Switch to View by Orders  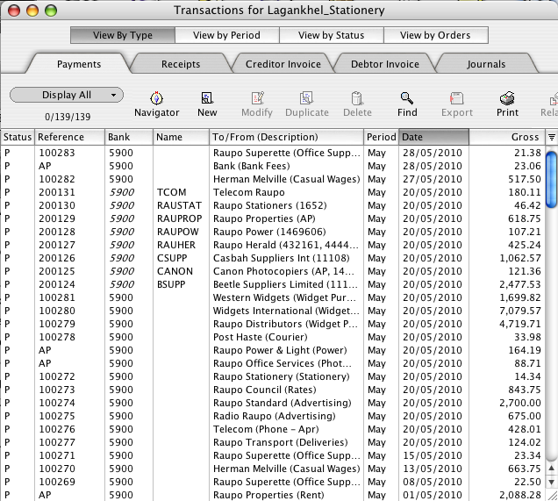[x=435, y=35]
